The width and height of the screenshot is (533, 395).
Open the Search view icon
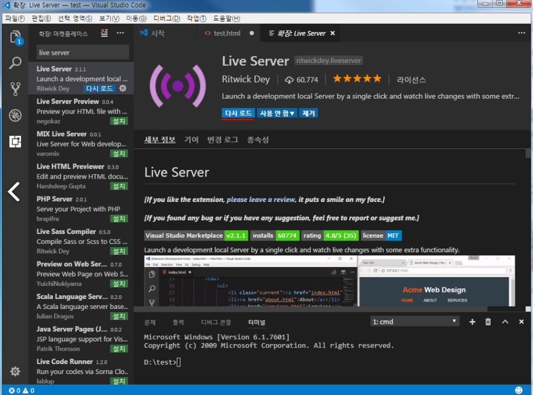(15, 63)
